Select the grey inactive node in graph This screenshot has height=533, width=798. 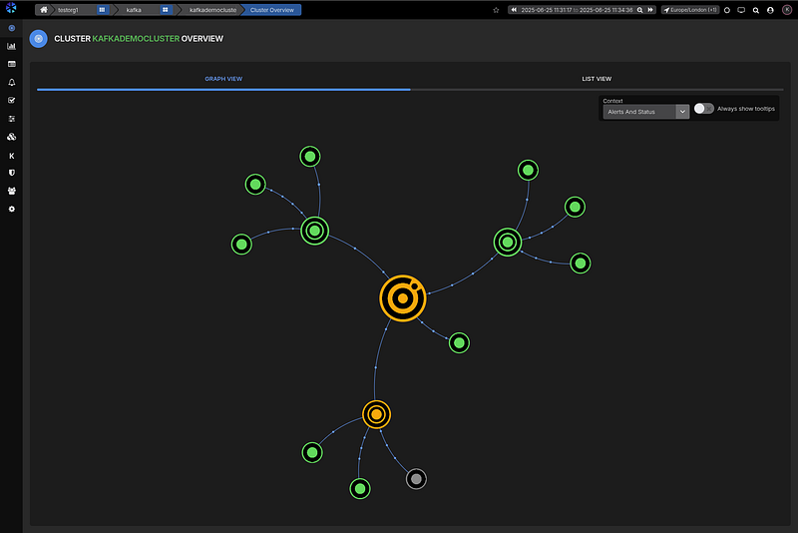(416, 479)
